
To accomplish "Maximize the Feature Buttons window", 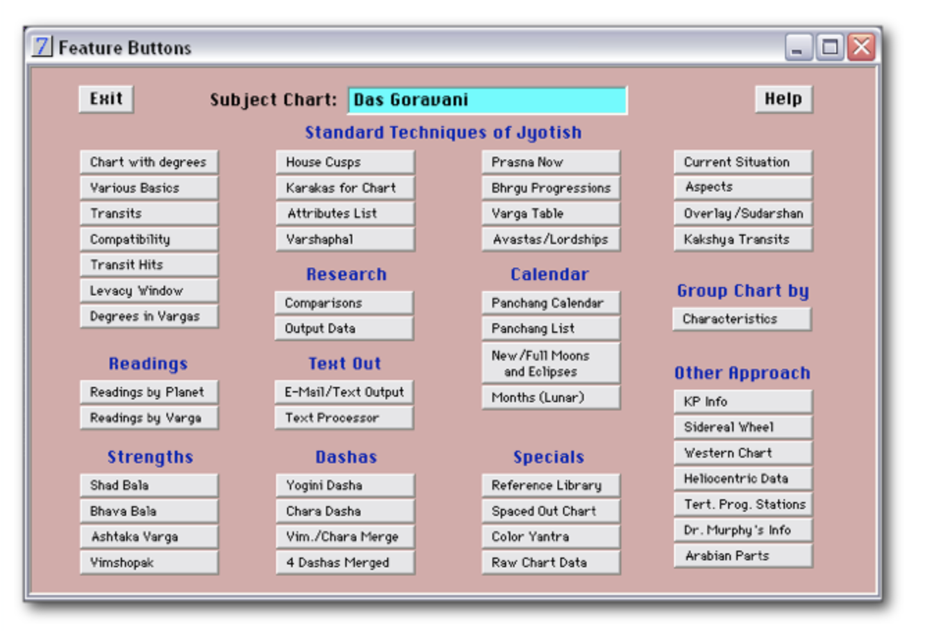I will (829, 48).
